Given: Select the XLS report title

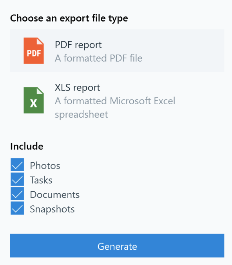Looking at the screenshot, I should point(77,88).
